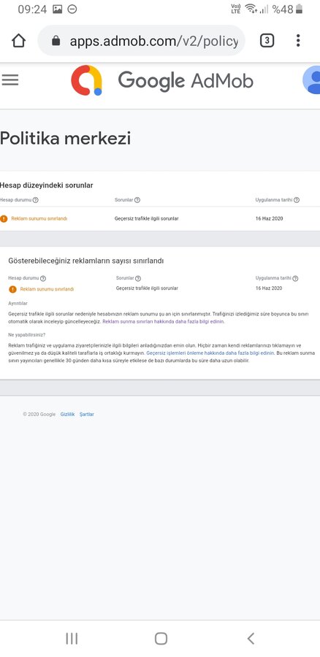The width and height of the screenshot is (320, 657).
Task: Click the padlock site security icon
Action: coord(56,41)
